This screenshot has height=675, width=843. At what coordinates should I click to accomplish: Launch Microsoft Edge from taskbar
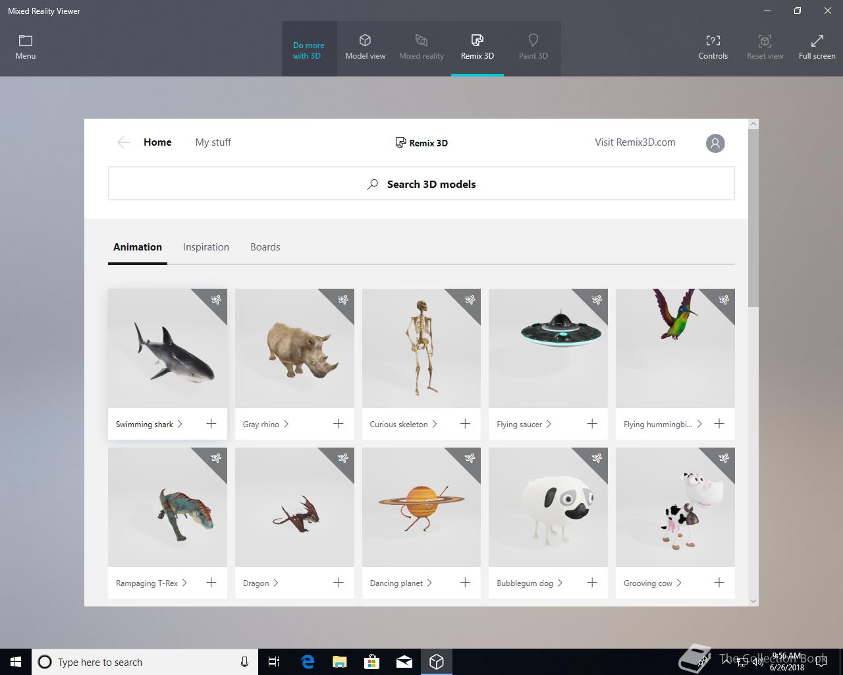pos(308,662)
